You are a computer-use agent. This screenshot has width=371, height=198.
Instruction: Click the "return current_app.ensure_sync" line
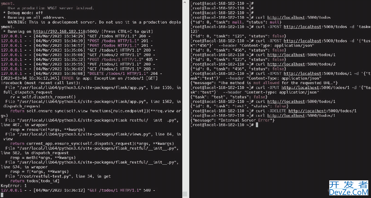pos(92,143)
